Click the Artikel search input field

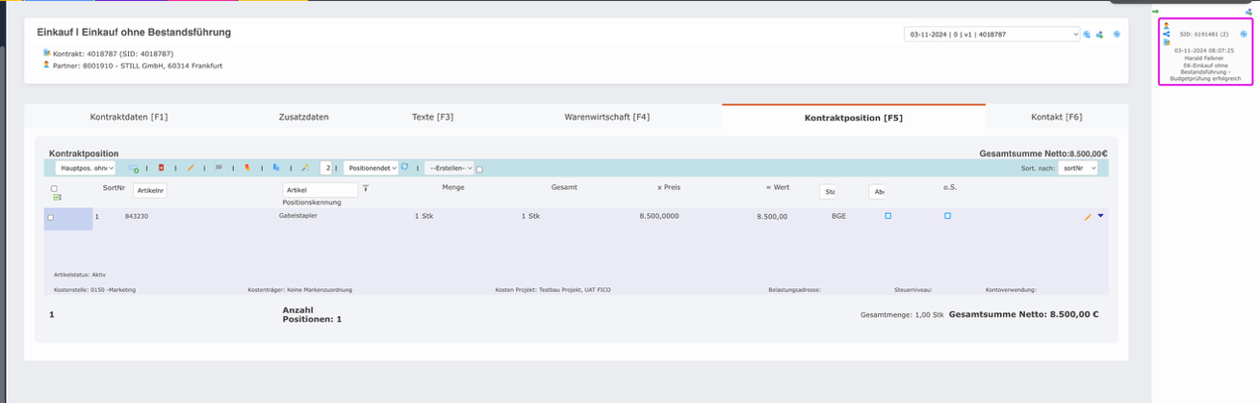[320, 190]
